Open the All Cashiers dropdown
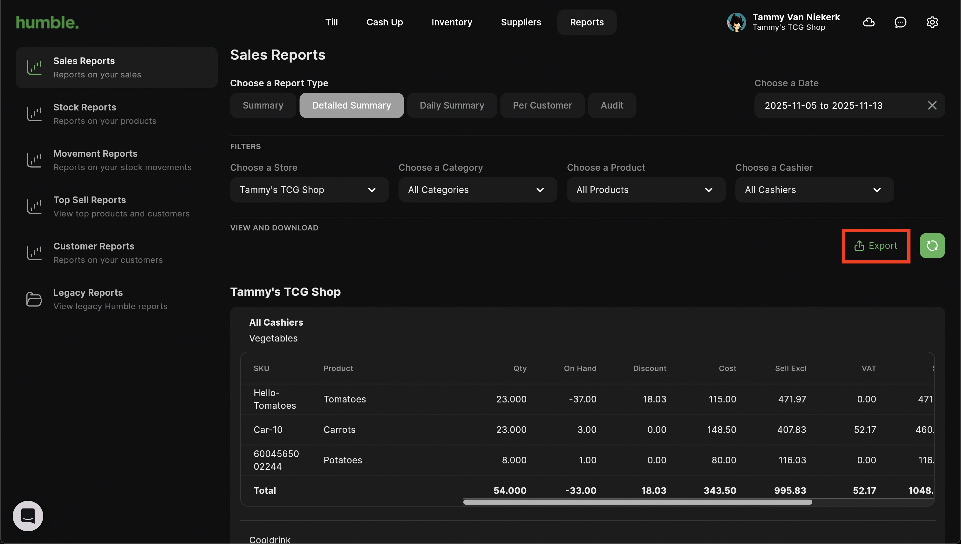The width and height of the screenshot is (961, 544). click(814, 190)
